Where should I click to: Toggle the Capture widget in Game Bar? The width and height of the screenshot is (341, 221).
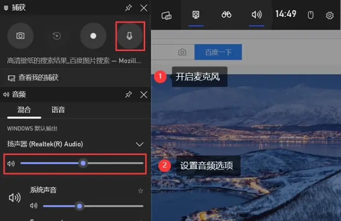pos(196,15)
